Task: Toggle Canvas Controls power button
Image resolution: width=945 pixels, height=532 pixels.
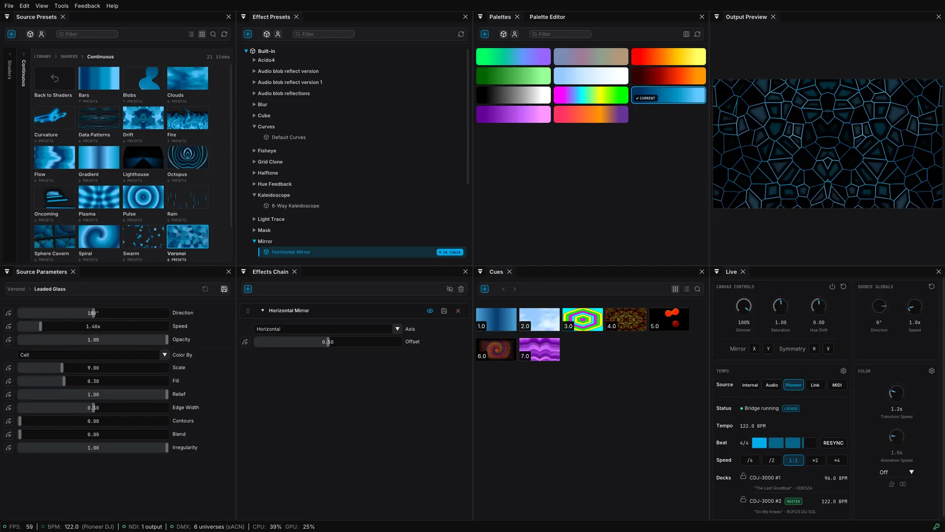Action: (832, 287)
